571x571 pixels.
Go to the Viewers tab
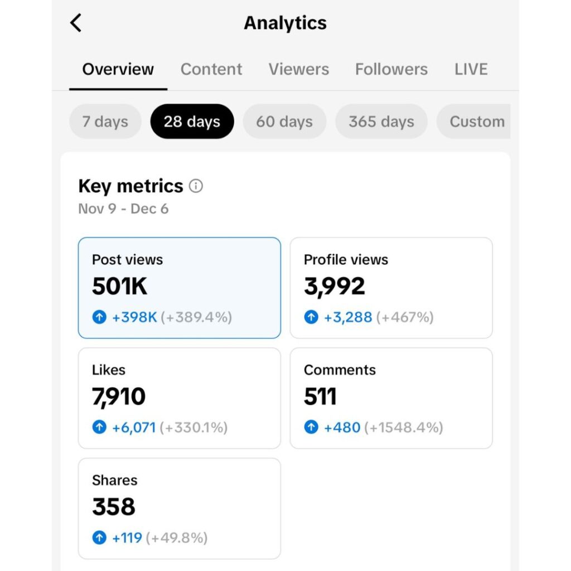click(298, 69)
